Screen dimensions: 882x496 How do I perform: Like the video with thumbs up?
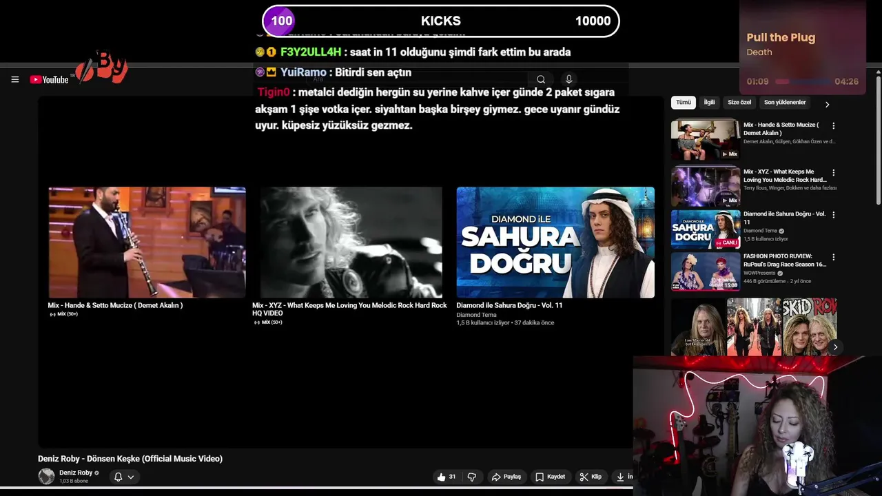[447, 477]
